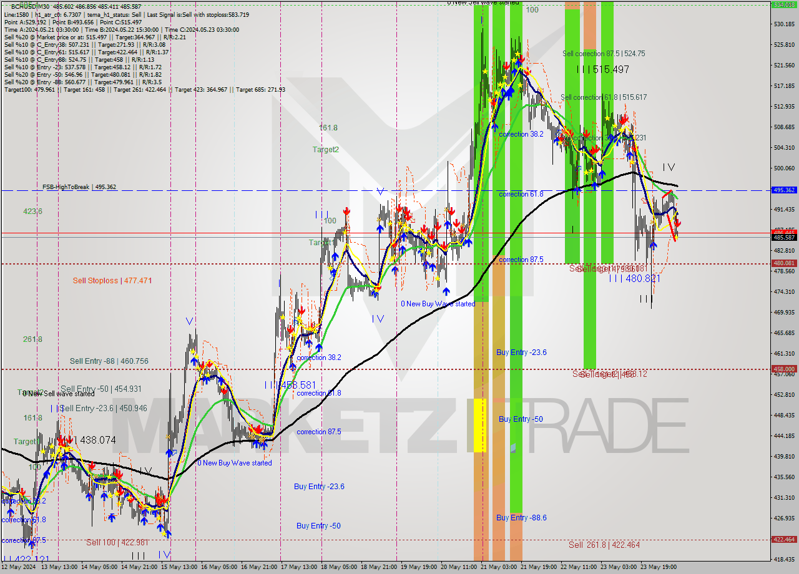The width and height of the screenshot is (799, 574).
Task: Click the 'Target100: 479.961' targets line
Action: tap(145, 89)
